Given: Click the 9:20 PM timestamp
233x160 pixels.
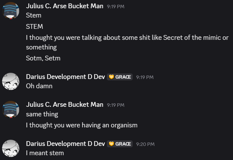Looking at the screenshot, I should tap(145, 144).
